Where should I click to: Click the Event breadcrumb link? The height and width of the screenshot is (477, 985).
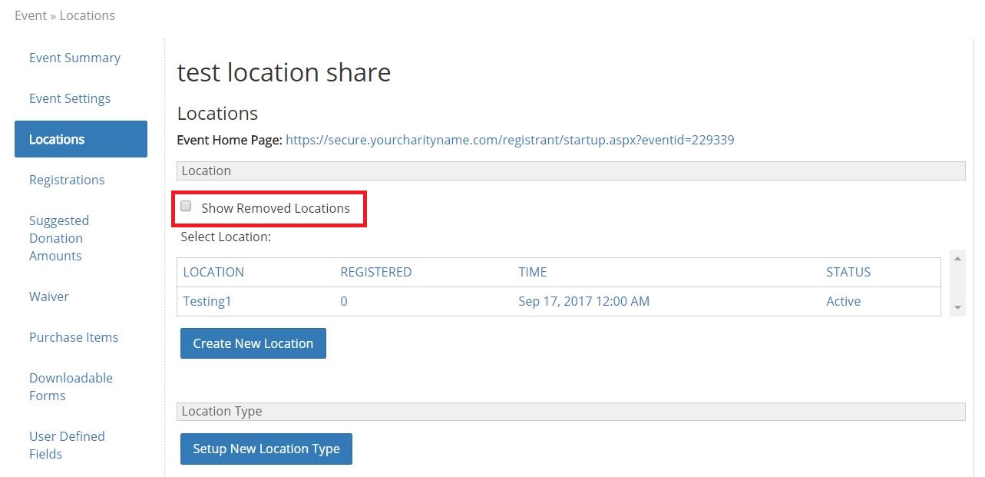pos(31,15)
